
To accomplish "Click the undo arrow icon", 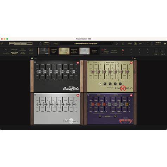I will (117, 44).
